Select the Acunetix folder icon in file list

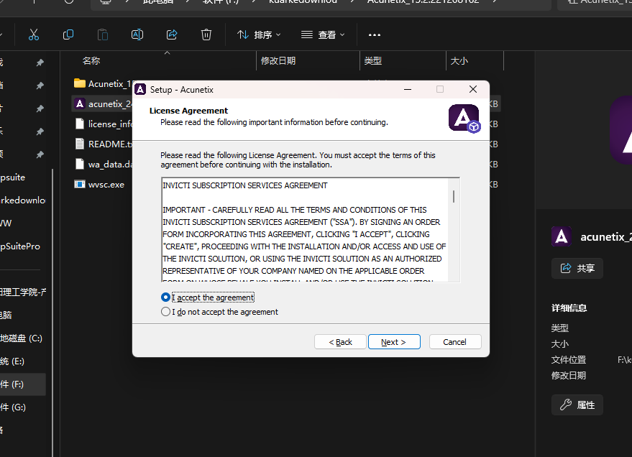tap(80, 83)
